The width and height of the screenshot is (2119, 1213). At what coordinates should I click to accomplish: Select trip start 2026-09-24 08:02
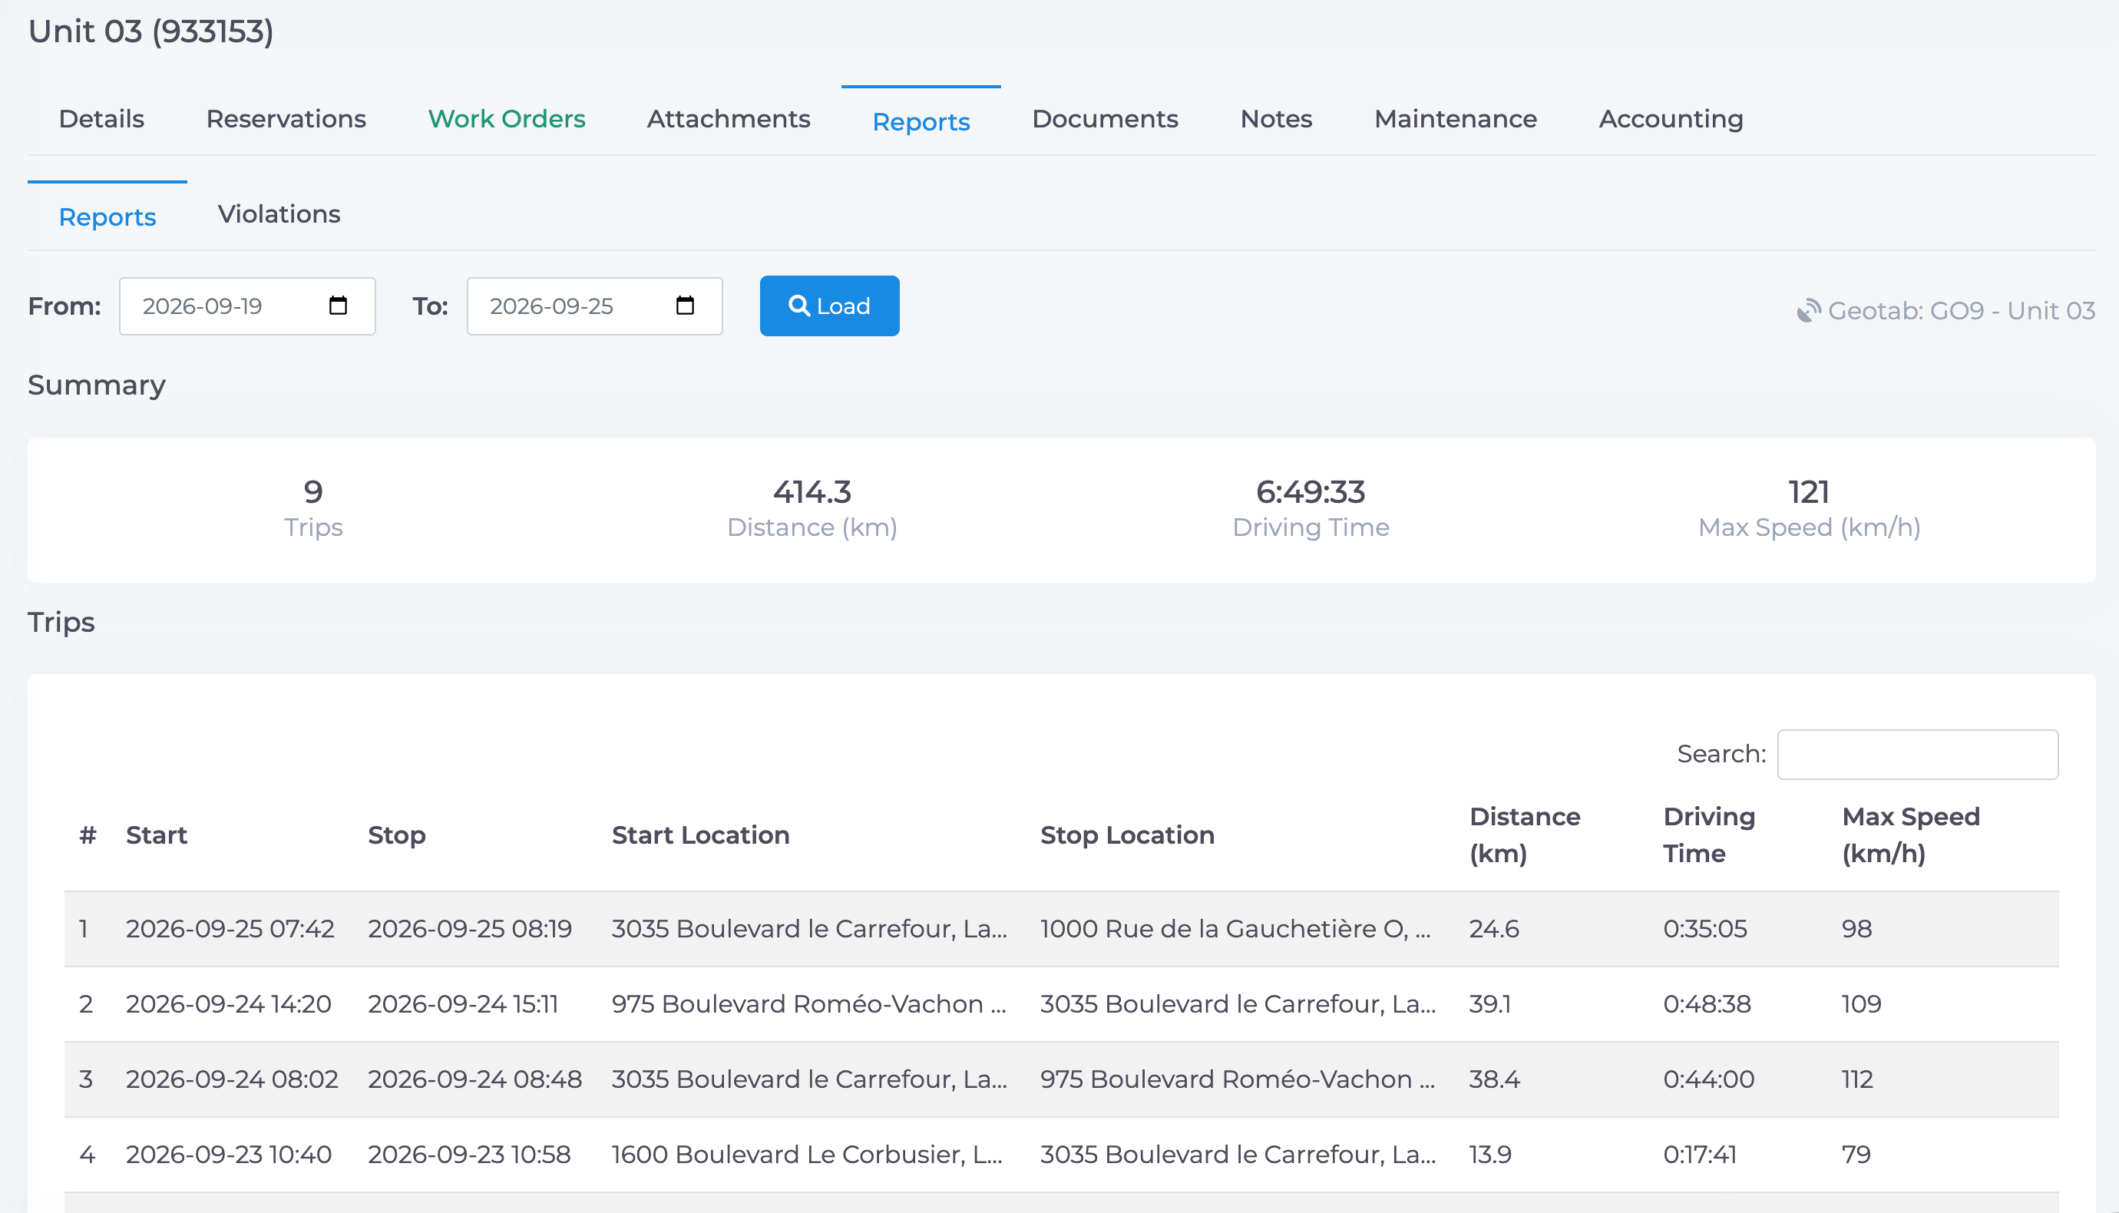click(x=232, y=1079)
